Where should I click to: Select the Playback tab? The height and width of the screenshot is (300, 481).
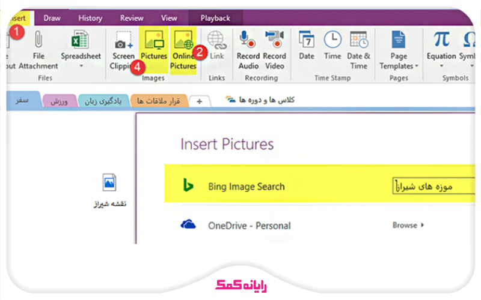[x=215, y=18]
